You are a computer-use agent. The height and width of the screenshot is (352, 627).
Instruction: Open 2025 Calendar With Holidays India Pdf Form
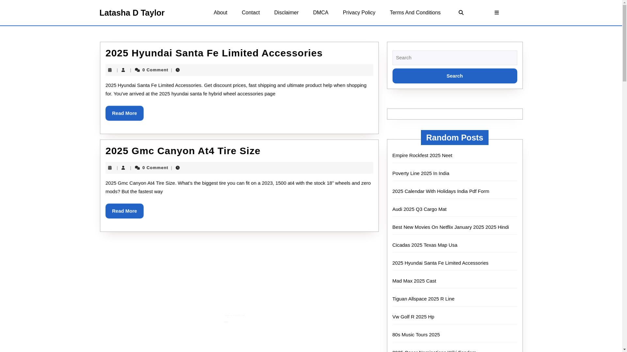[441, 191]
